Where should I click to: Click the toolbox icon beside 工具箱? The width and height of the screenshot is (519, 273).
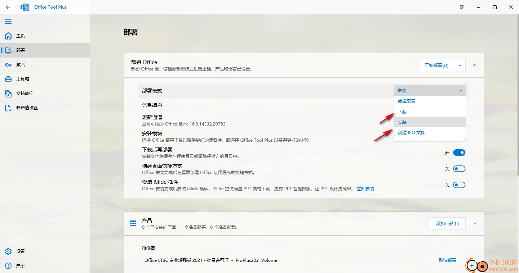pos(8,79)
